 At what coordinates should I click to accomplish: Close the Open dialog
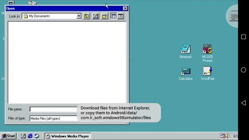(x=125, y=9)
